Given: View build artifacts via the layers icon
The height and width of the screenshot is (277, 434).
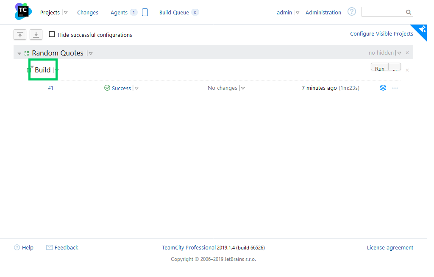Looking at the screenshot, I should 383,88.
